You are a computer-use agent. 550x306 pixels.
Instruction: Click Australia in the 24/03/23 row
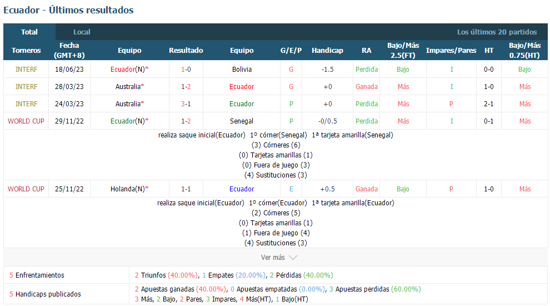[129, 103]
